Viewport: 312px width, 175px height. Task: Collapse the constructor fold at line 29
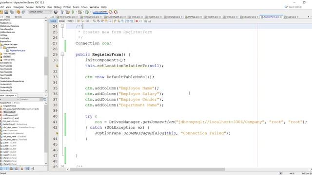[x=62, y=54]
